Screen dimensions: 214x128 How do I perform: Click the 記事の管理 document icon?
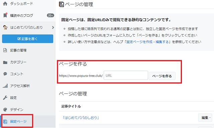pyautogui.click(x=5, y=50)
